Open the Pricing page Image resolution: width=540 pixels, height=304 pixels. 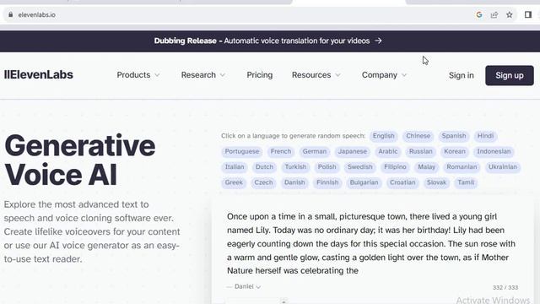(260, 75)
